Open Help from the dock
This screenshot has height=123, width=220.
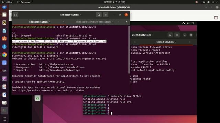(4, 46)
